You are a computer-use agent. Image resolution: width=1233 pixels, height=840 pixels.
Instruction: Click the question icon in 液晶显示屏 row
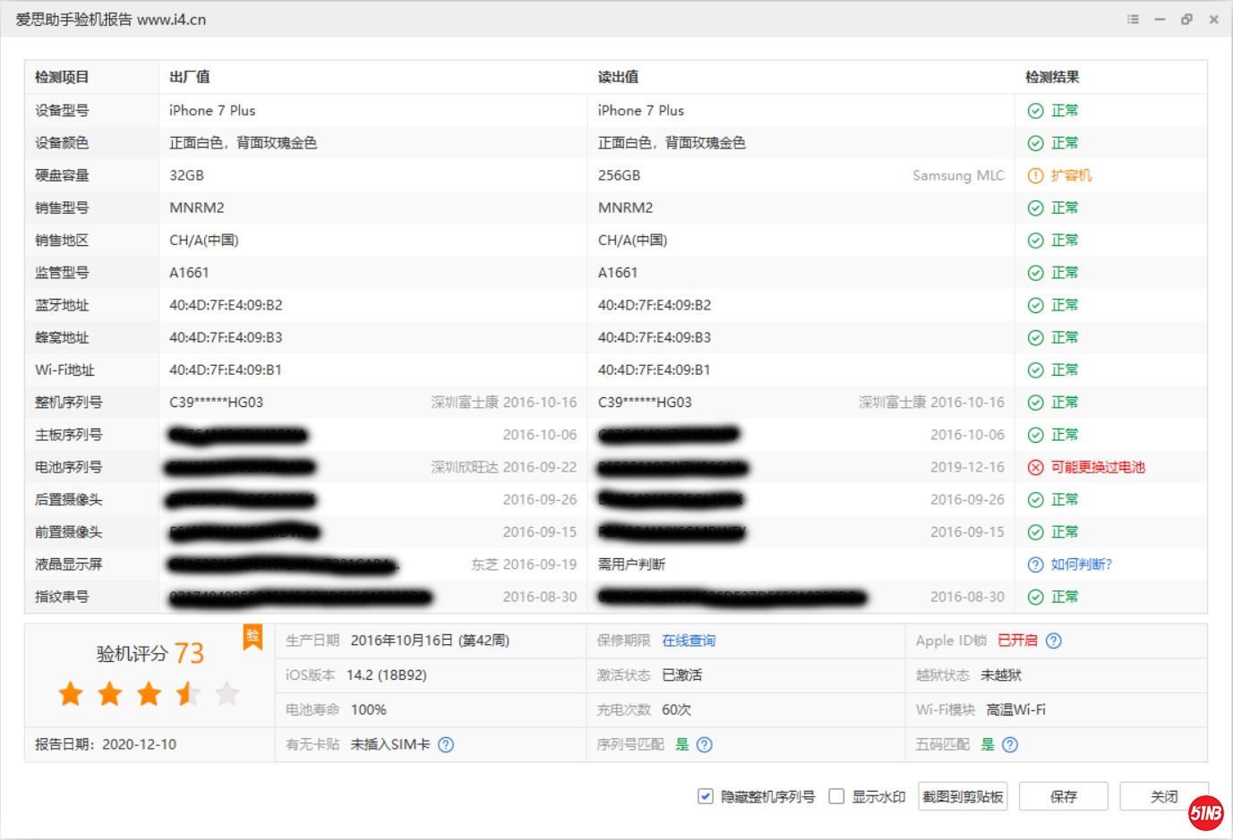pyautogui.click(x=1035, y=564)
